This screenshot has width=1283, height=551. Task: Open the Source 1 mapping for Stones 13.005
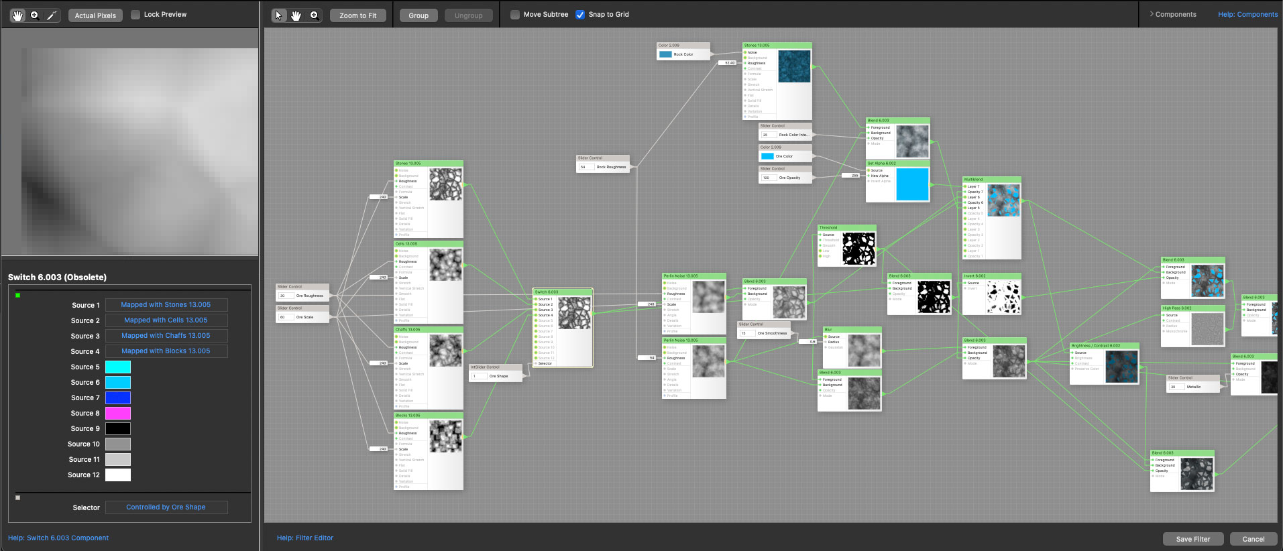click(x=166, y=305)
